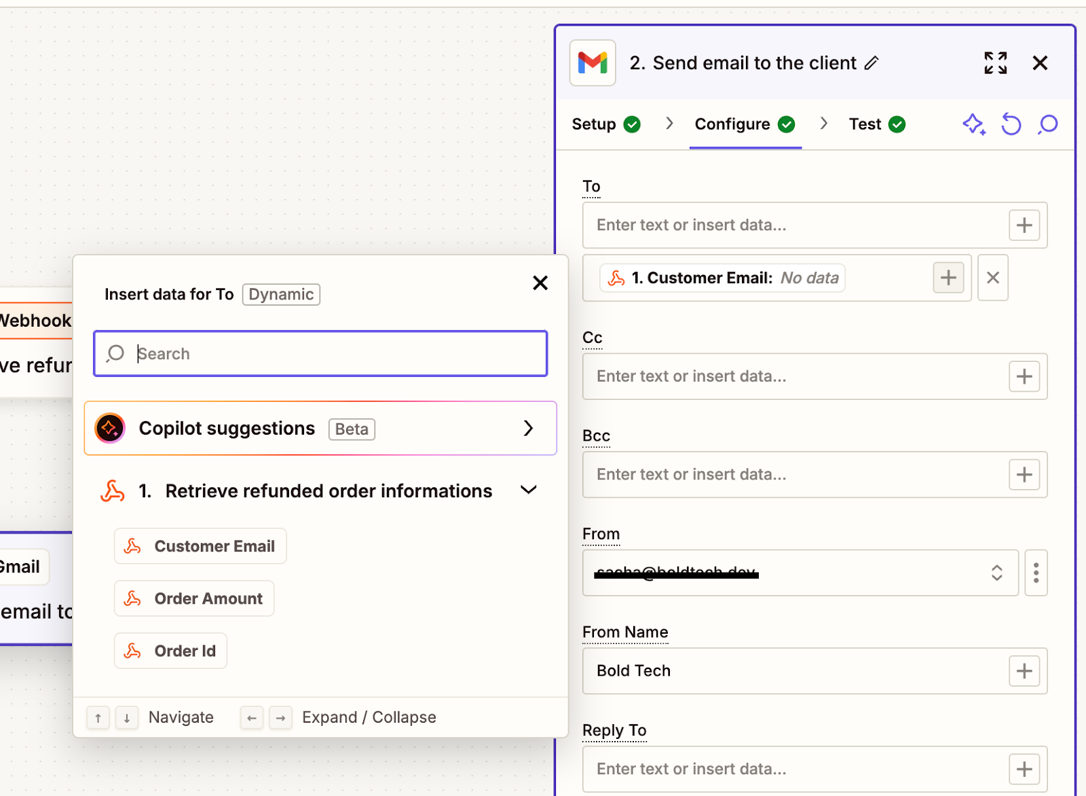Viewport: 1086px width, 796px height.
Task: Click the left arrow Collapse key
Action: click(252, 717)
